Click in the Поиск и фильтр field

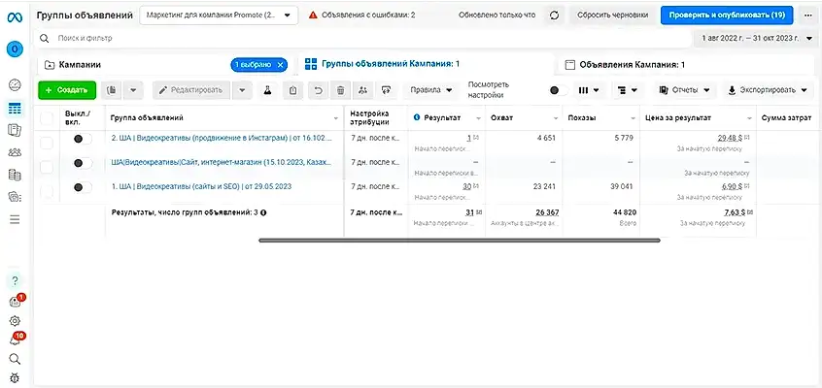pyautogui.click(x=291, y=38)
